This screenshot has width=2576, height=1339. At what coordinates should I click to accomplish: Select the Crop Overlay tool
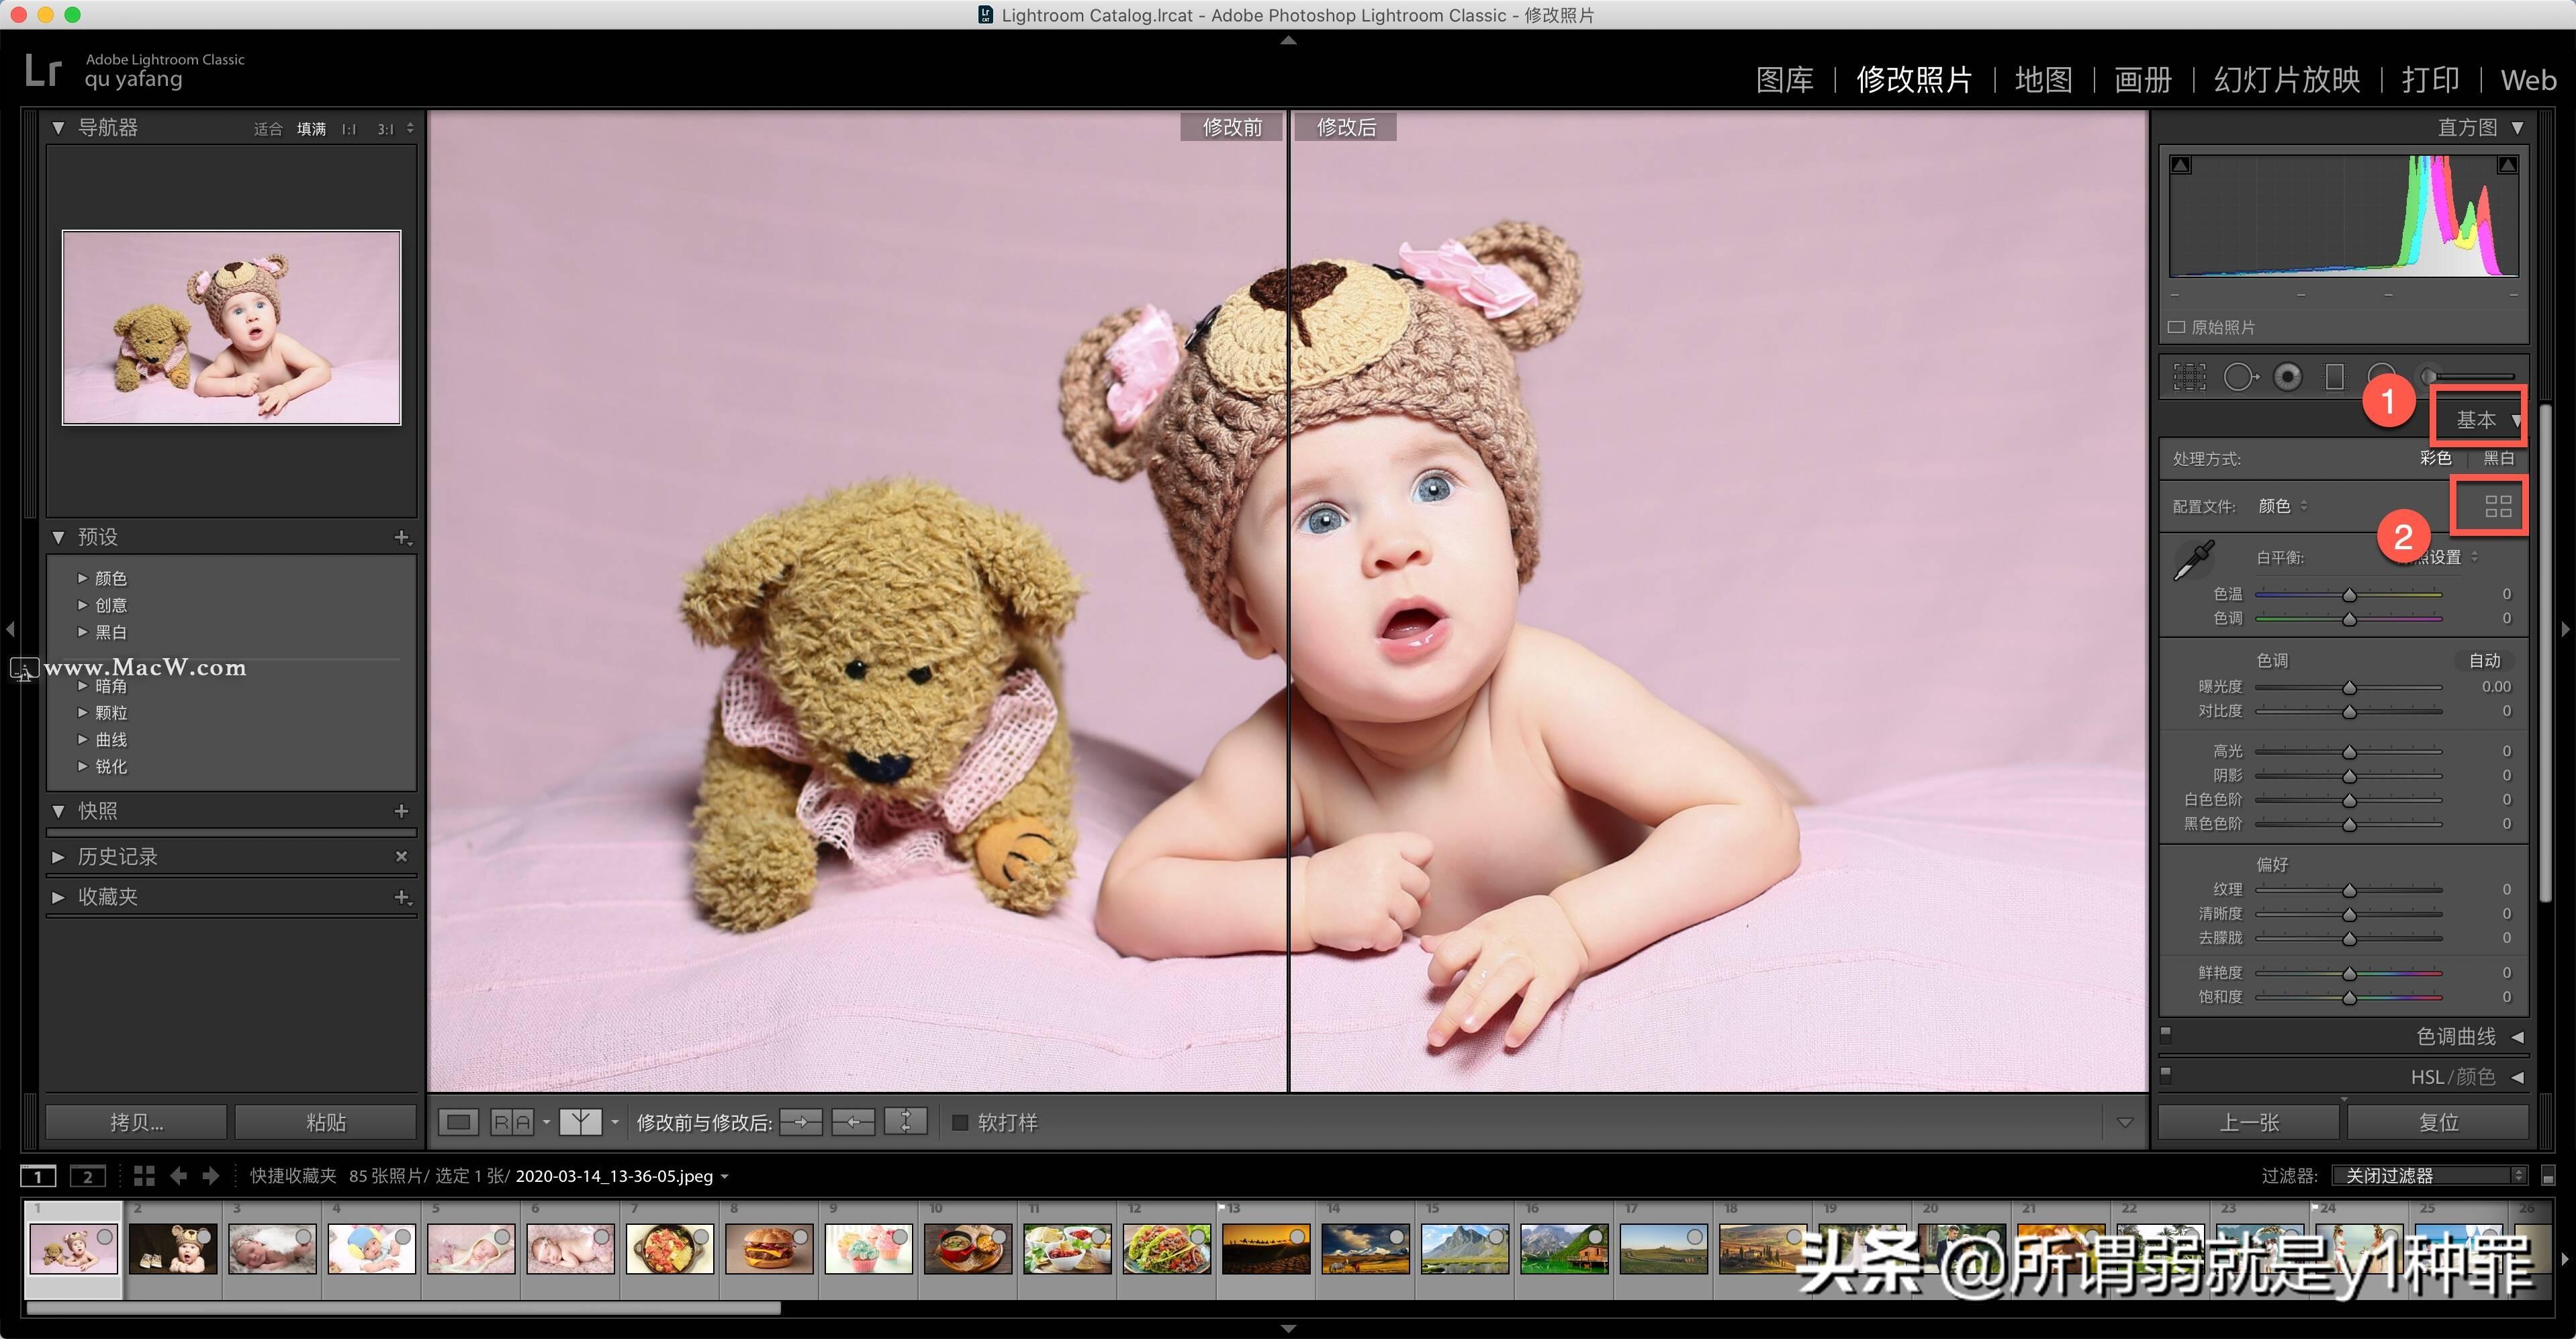2189,377
